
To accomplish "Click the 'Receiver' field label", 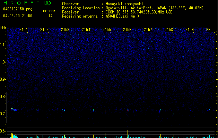I will [70, 12].
